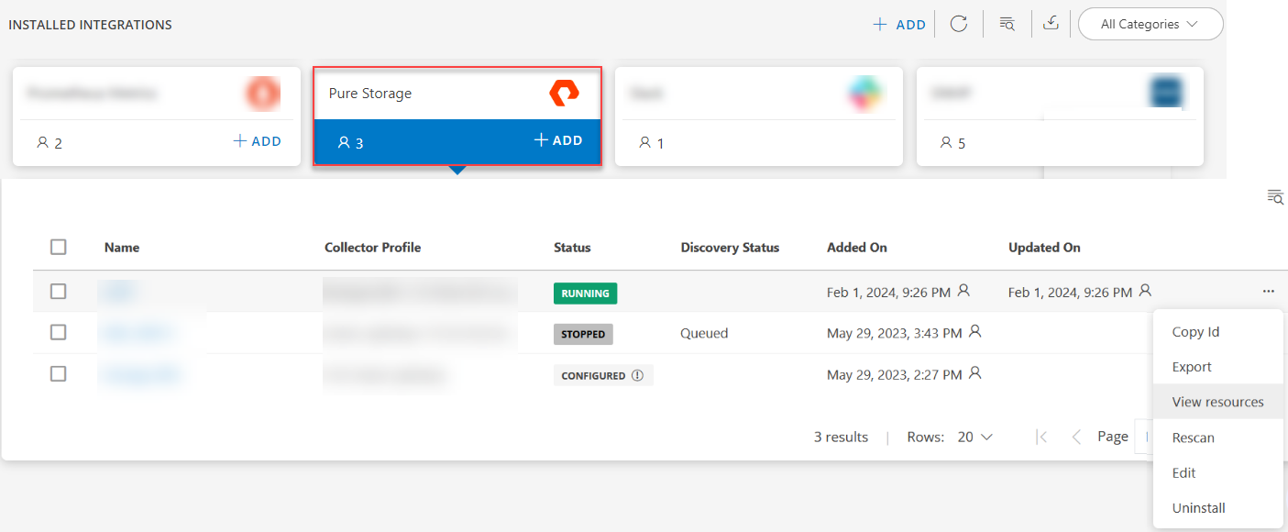
Task: Click the first-page navigation arrow
Action: click(x=1041, y=437)
